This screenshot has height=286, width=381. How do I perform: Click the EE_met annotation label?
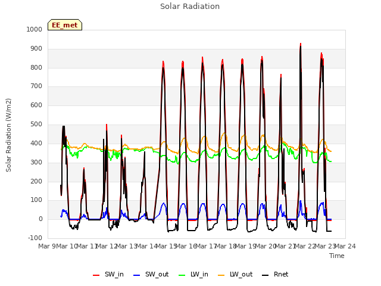[65, 25]
